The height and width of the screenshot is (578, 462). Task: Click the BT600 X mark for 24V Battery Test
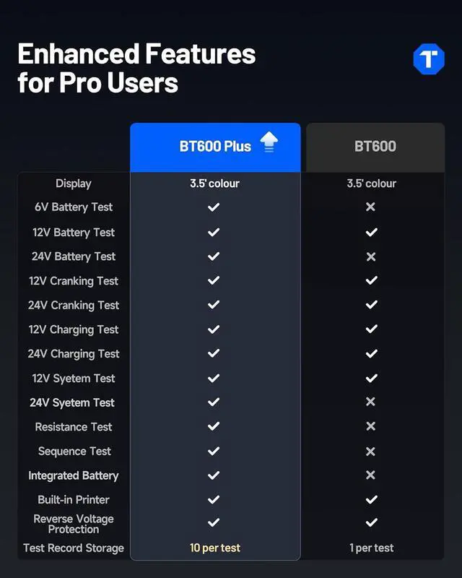click(x=371, y=256)
